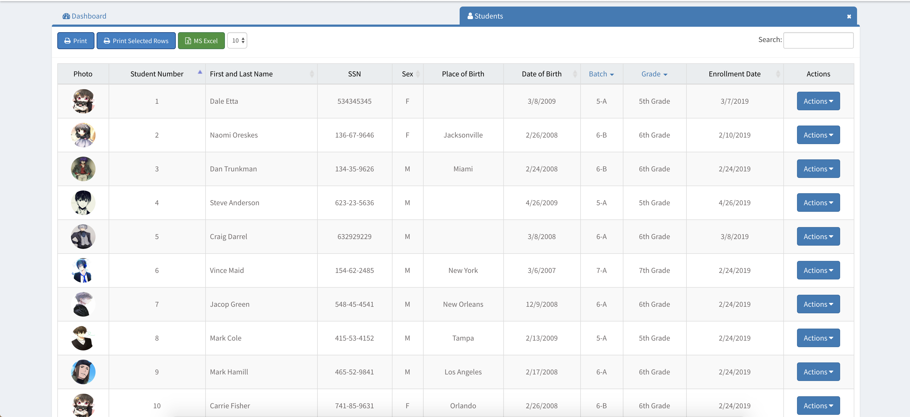Open Actions menu for Dale Etta
The height and width of the screenshot is (417, 910).
tap(818, 101)
